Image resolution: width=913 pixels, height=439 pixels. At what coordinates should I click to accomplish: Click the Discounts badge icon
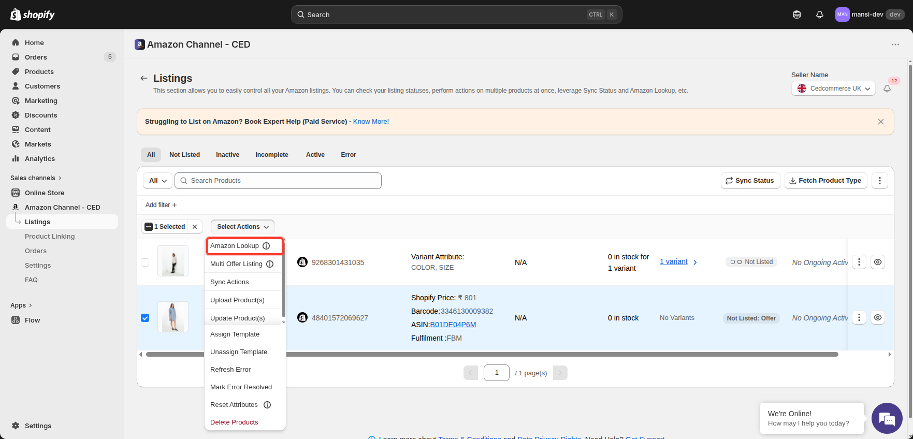click(16, 115)
